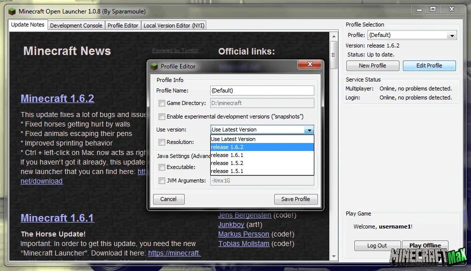Select release 1.6.1 in version list
471x271 pixels.
(x=262, y=155)
